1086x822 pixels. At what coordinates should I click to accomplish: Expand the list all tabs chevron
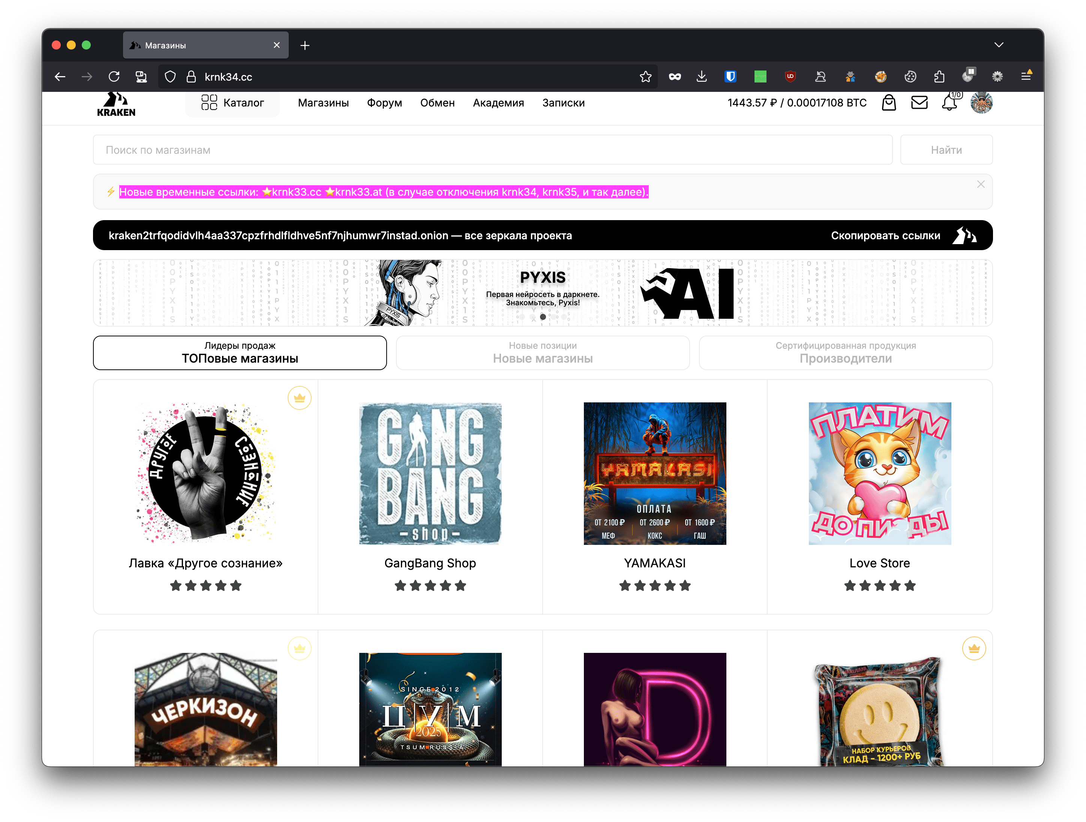click(999, 45)
